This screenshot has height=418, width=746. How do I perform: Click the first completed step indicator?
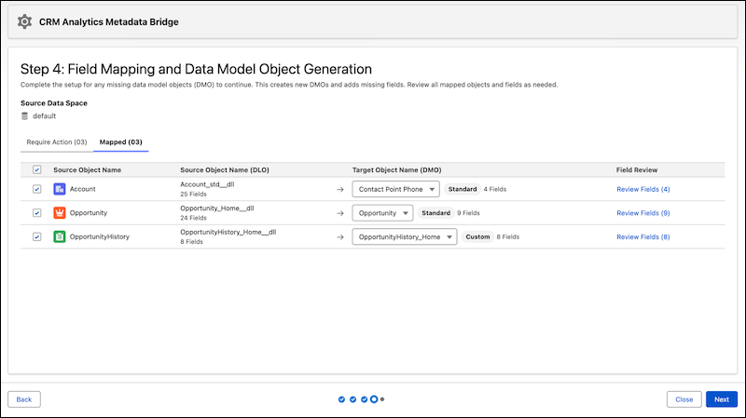click(341, 399)
